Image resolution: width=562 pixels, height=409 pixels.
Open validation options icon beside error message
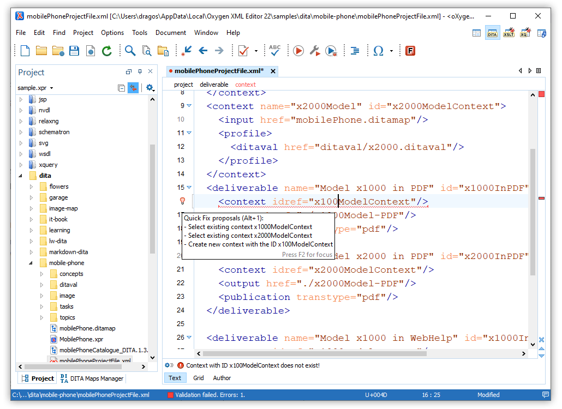pyautogui.click(x=169, y=365)
